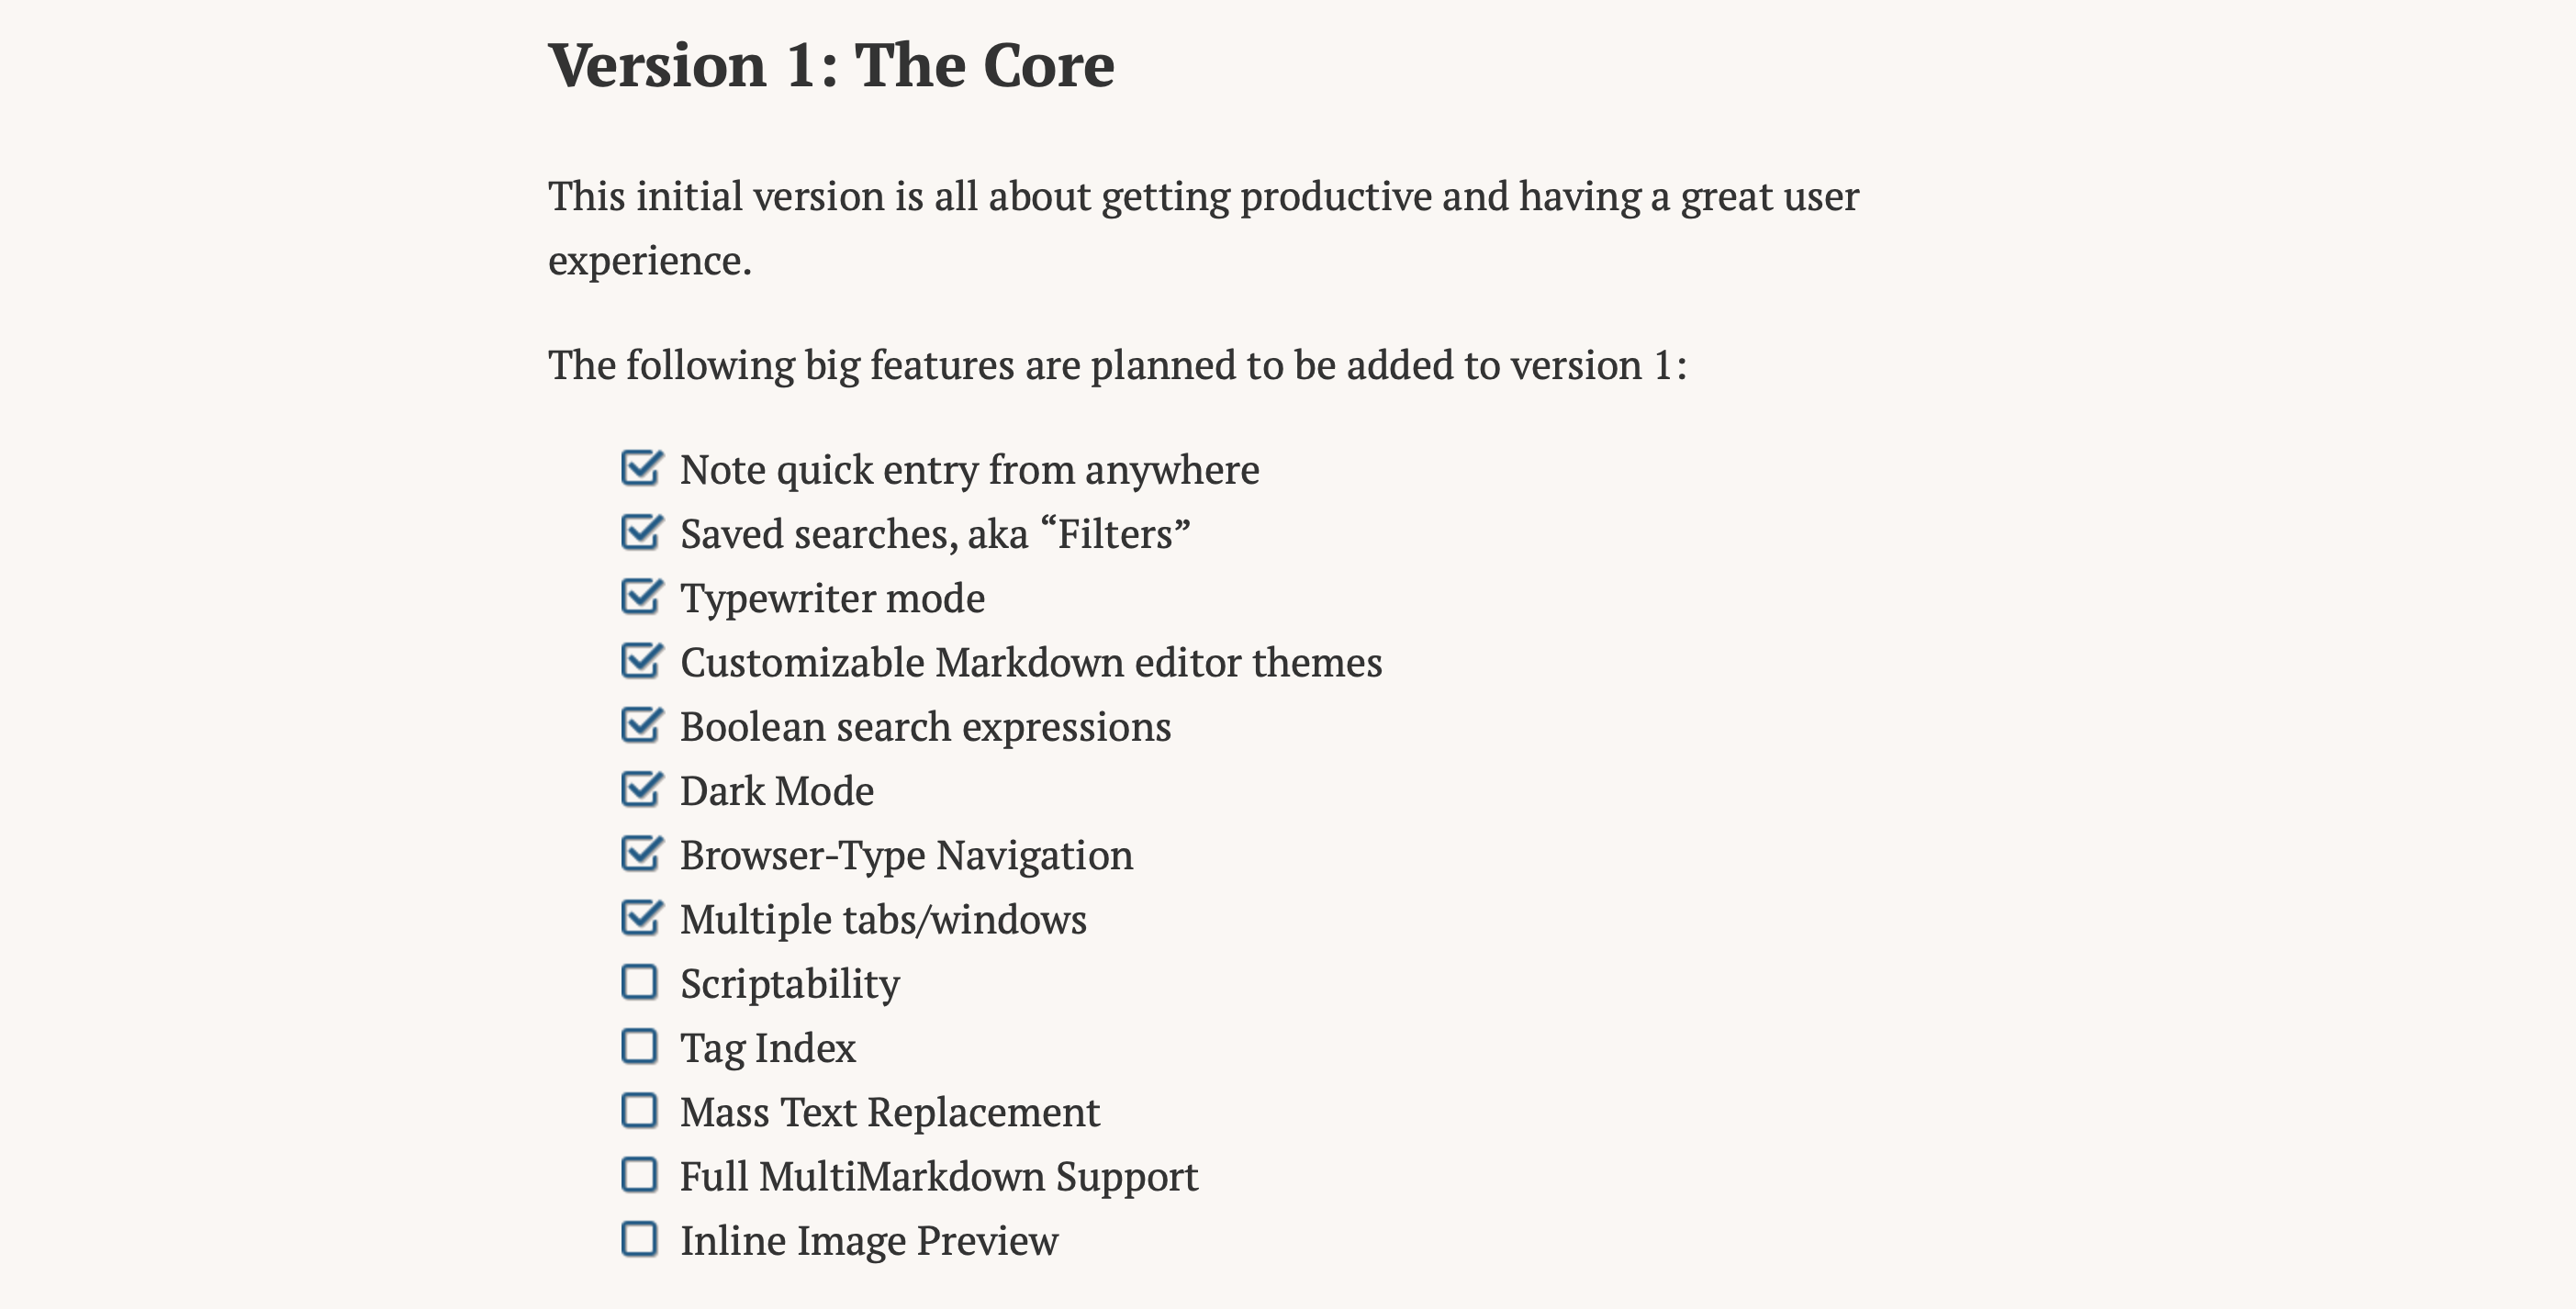Click the Scriptability list item text
The height and width of the screenshot is (1309, 2576).
790,984
